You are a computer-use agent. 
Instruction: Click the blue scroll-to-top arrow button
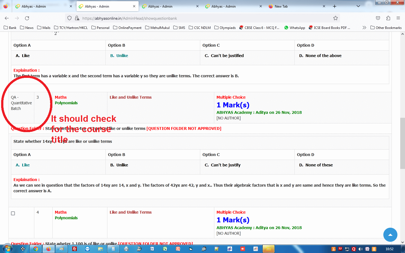pyautogui.click(x=390, y=235)
